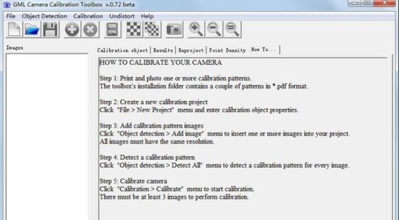The width and height of the screenshot is (399, 220).
Task: Zoom in with the plus magnifier icon
Action: tap(196, 29)
